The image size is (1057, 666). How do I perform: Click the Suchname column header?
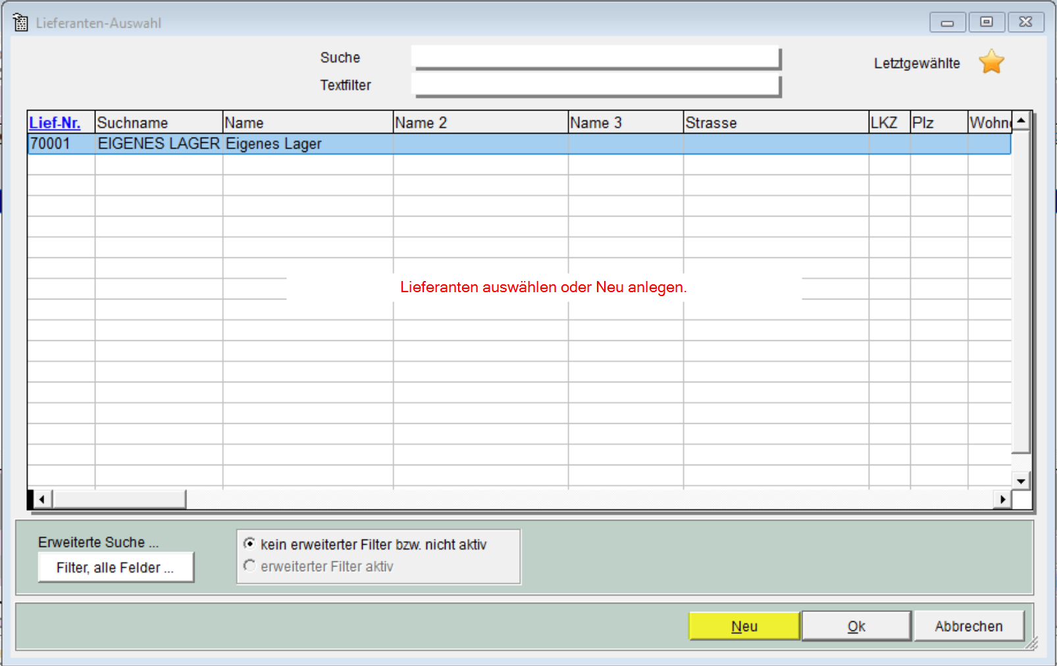click(x=159, y=122)
